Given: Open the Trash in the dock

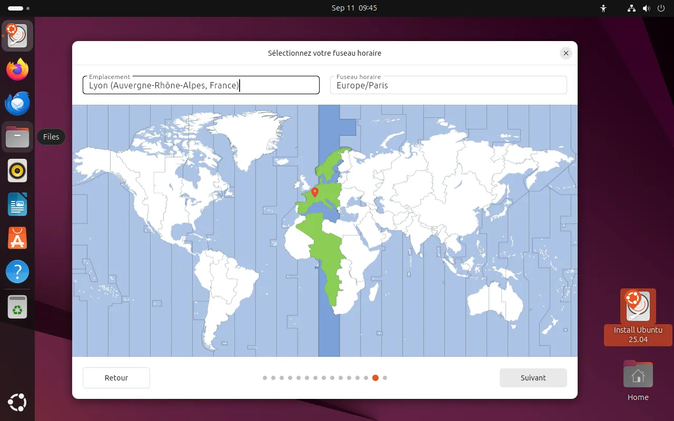Looking at the screenshot, I should pos(17,307).
